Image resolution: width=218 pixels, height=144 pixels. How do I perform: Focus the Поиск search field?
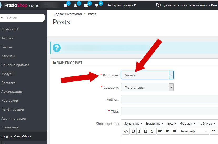(x=25, y=18)
